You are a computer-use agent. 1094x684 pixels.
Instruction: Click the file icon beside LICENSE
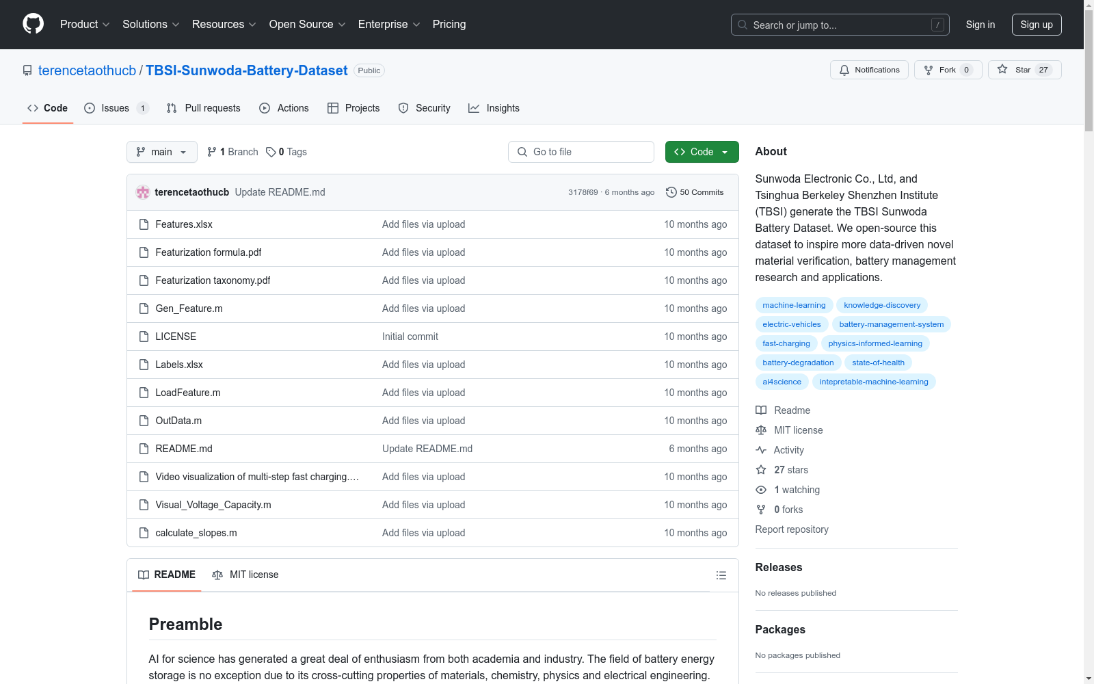point(144,337)
